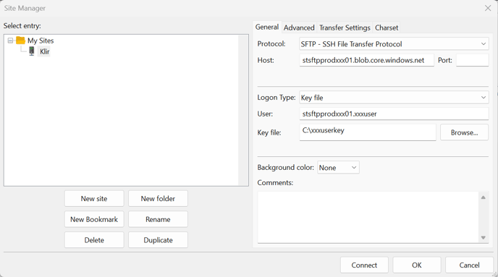Click the New Bookmark button
This screenshot has height=277, width=498.
point(94,219)
